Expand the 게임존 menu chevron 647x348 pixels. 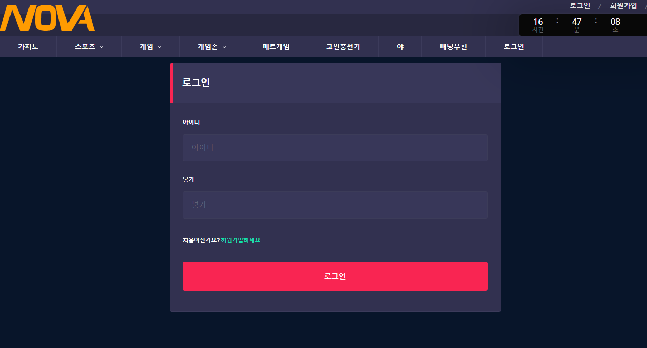pyautogui.click(x=224, y=47)
